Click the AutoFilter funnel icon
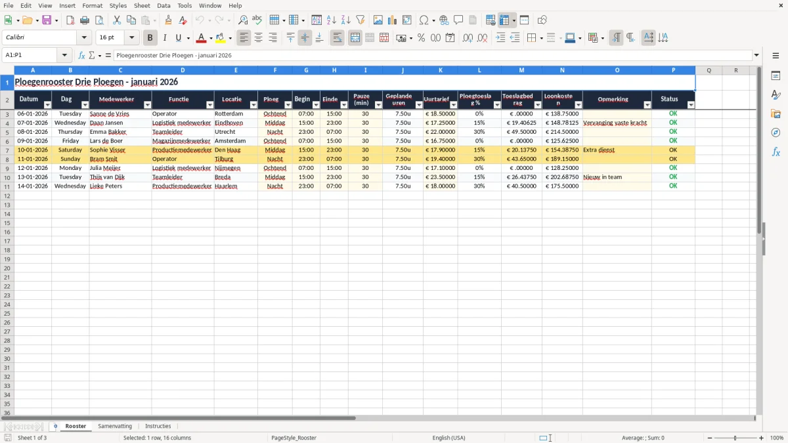The image size is (788, 443). [361, 20]
